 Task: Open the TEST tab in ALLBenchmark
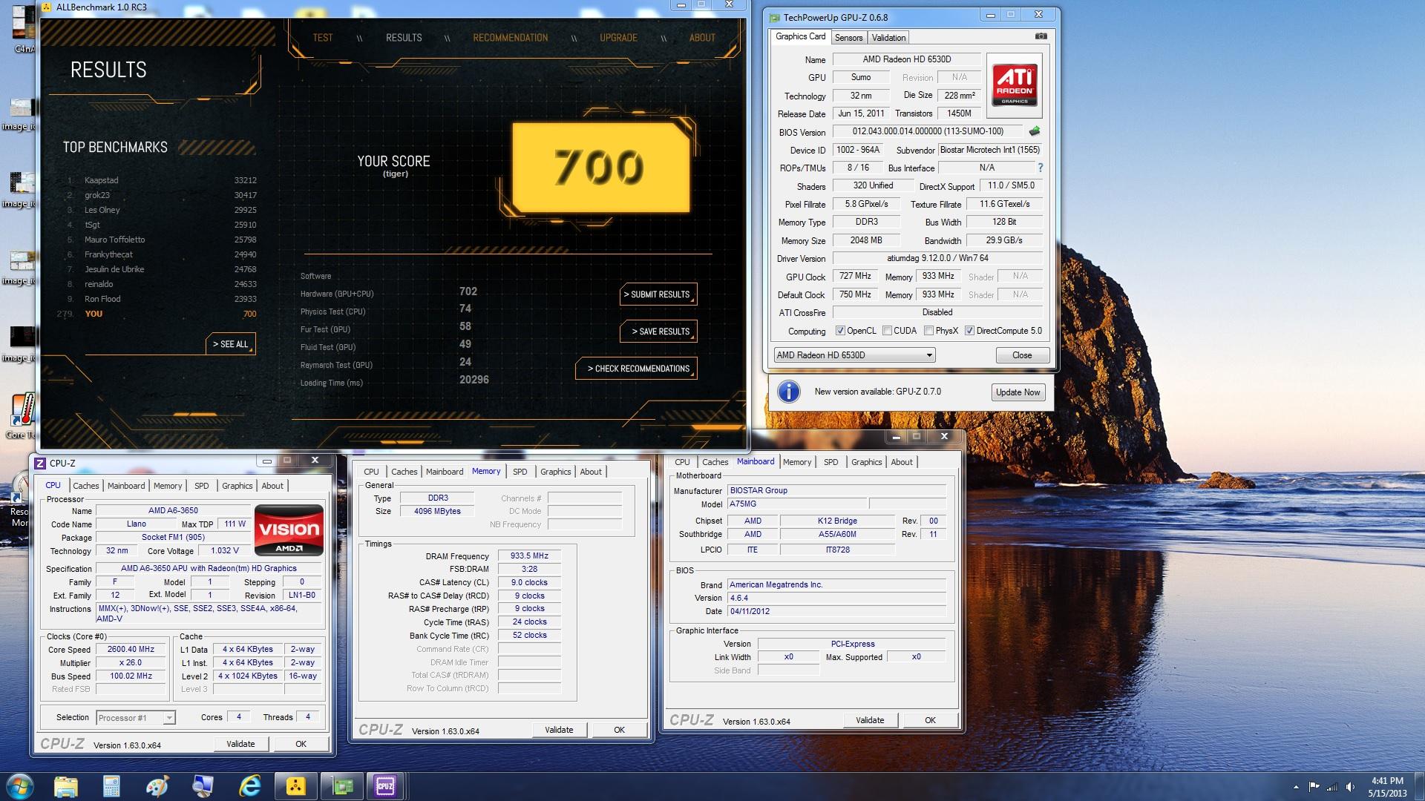[x=323, y=38]
